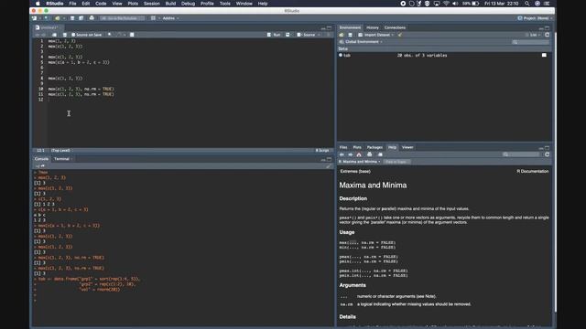Compile report notebook icon in editor toolbar

click(x=132, y=35)
